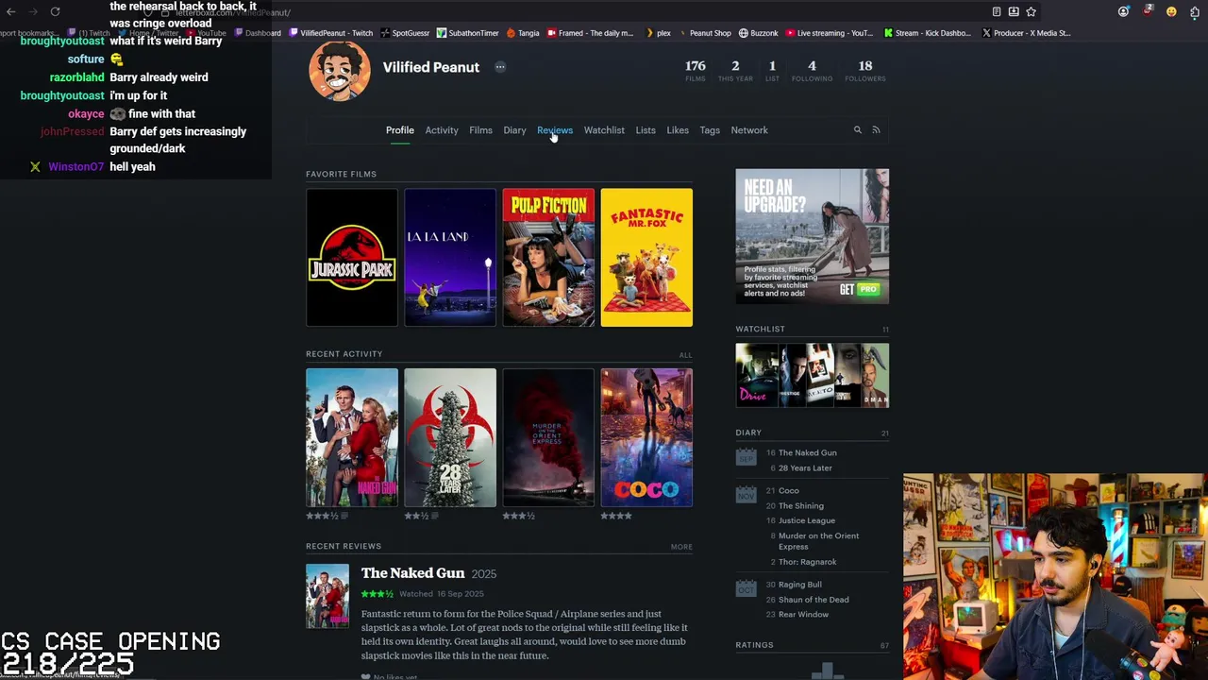Image resolution: width=1208 pixels, height=680 pixels.
Task: Click the Get PRO upgrade ad
Action: pyautogui.click(x=812, y=236)
